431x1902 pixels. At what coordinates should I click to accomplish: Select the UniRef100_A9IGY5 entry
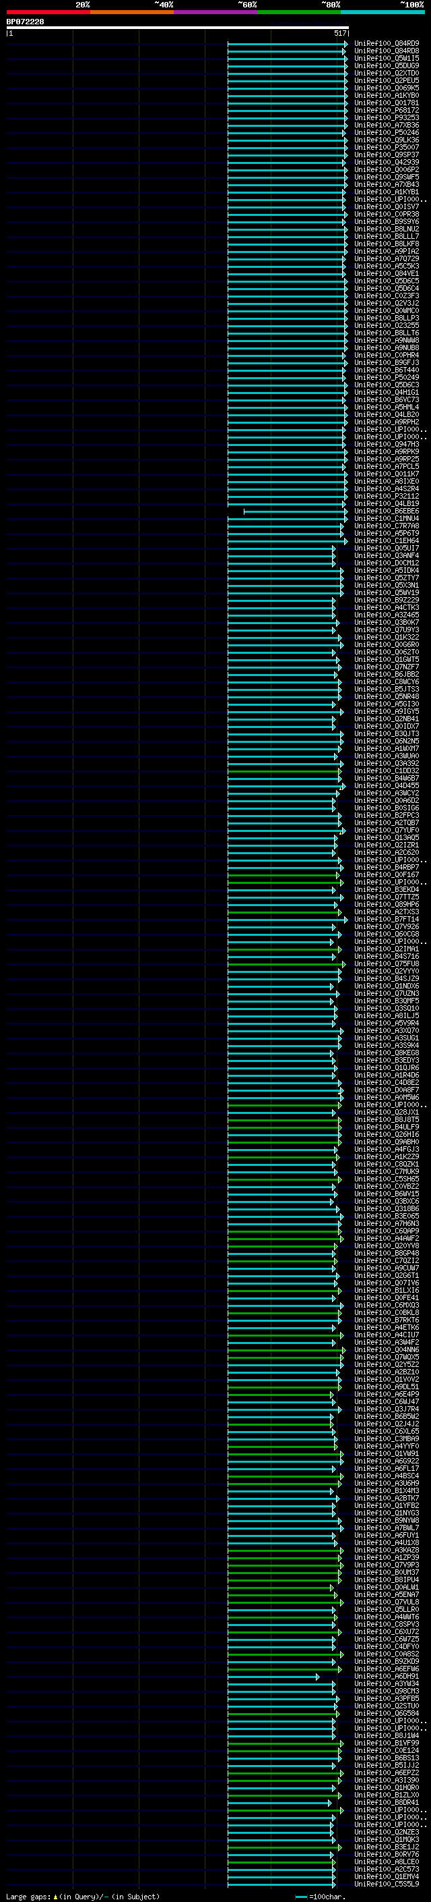387,711
